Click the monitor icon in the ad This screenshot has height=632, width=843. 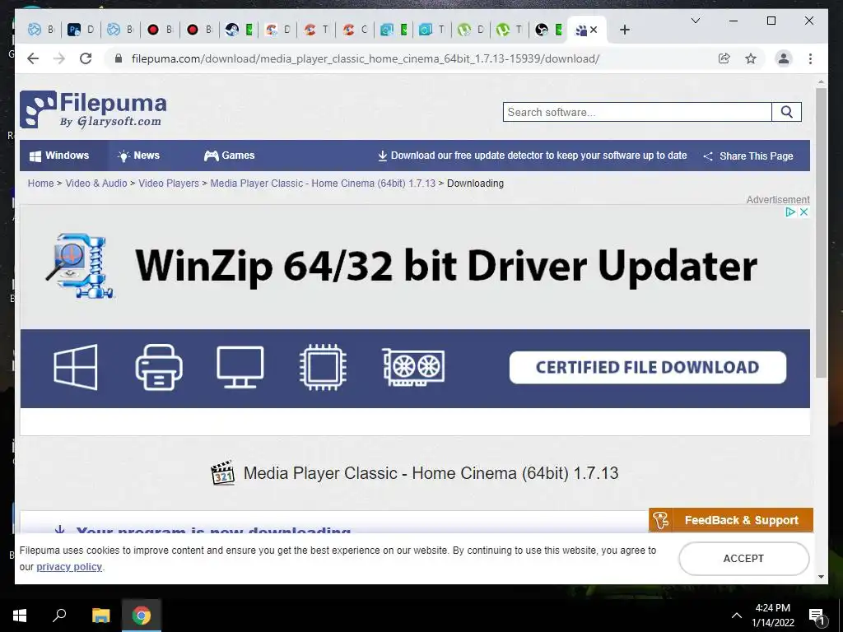(240, 367)
